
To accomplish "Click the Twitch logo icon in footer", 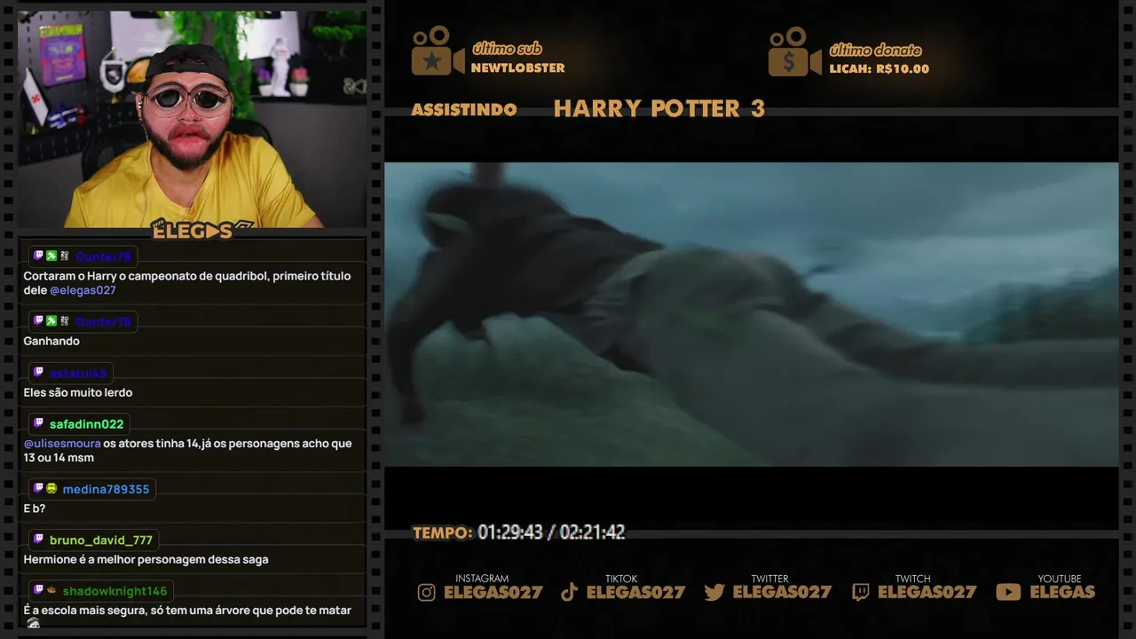I will tap(861, 592).
